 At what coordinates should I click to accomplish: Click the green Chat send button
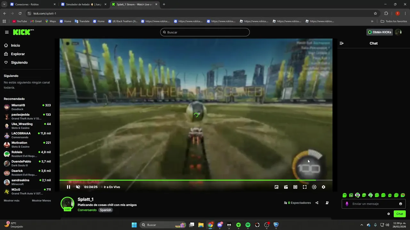[400, 214]
